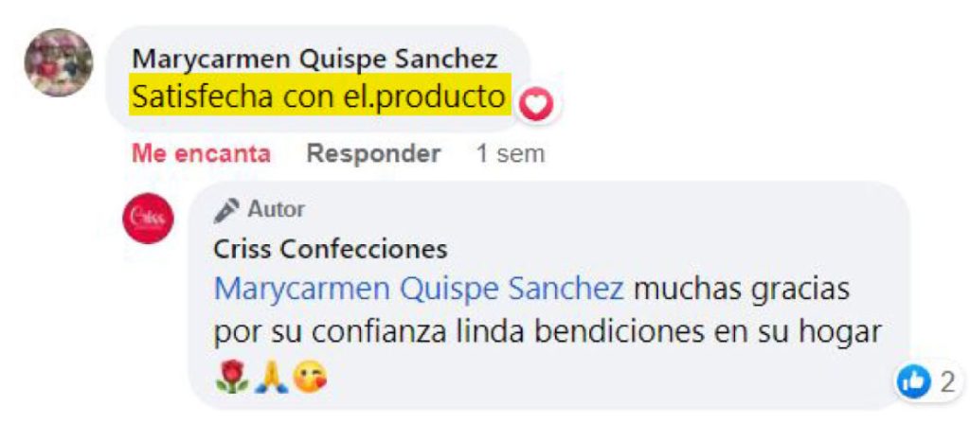The height and width of the screenshot is (424, 970).
Task: Click the Autor microphone badge icon
Action: tap(226, 210)
